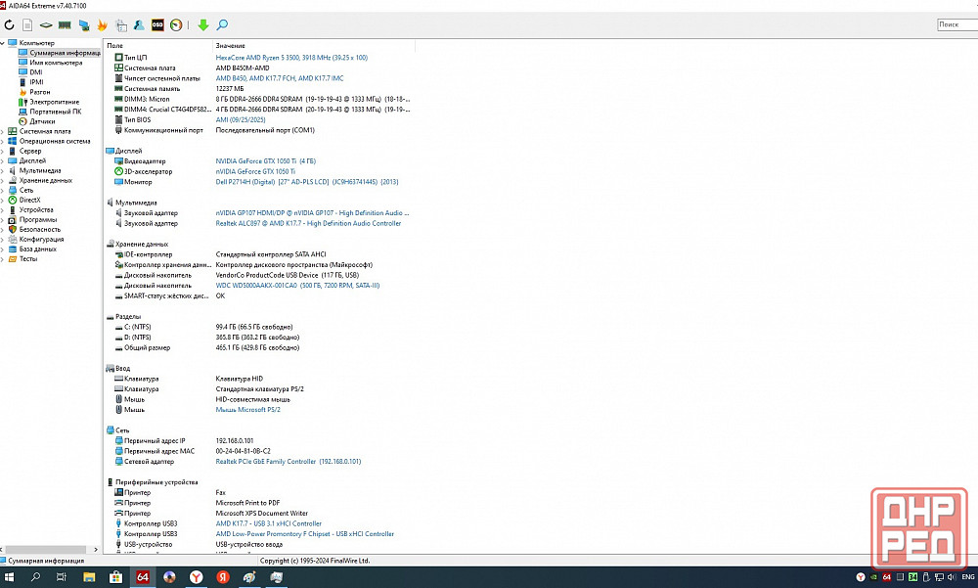Open the HexaCore AMD Ryzen 5 3500 link
The height and width of the screenshot is (588, 978).
pyautogui.click(x=291, y=58)
